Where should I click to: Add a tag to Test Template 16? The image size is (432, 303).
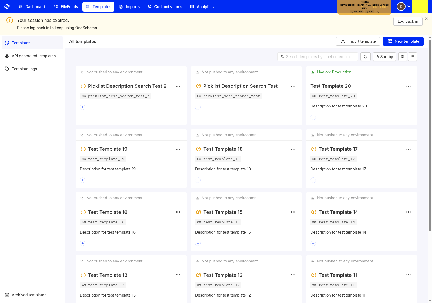point(83,243)
